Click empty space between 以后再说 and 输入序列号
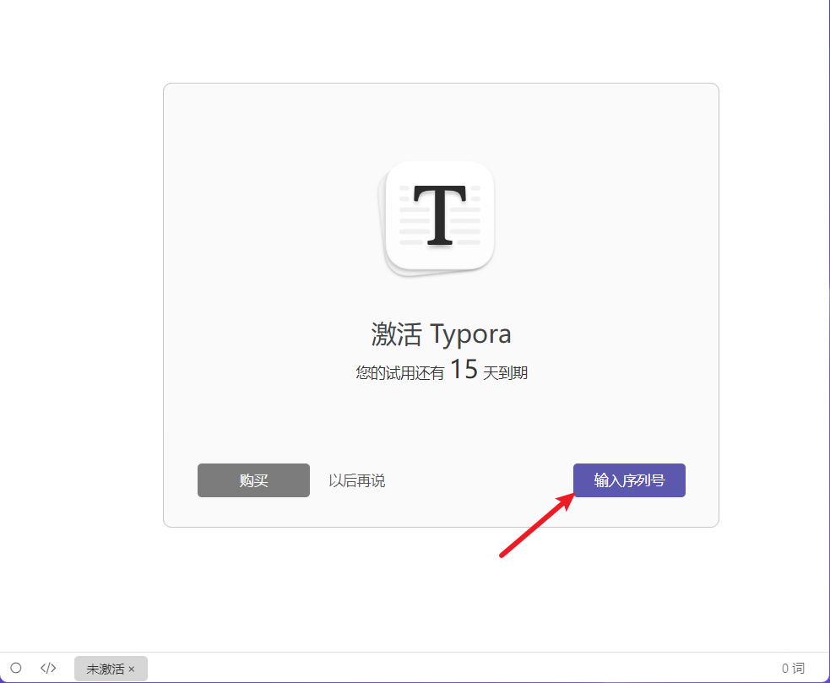Image resolution: width=830 pixels, height=683 pixels. point(479,480)
